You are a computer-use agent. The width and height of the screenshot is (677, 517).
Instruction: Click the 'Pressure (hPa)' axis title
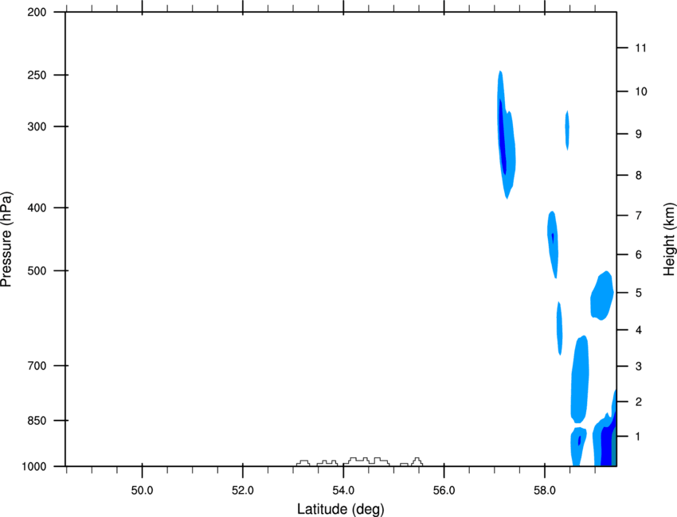pyautogui.click(x=7, y=239)
